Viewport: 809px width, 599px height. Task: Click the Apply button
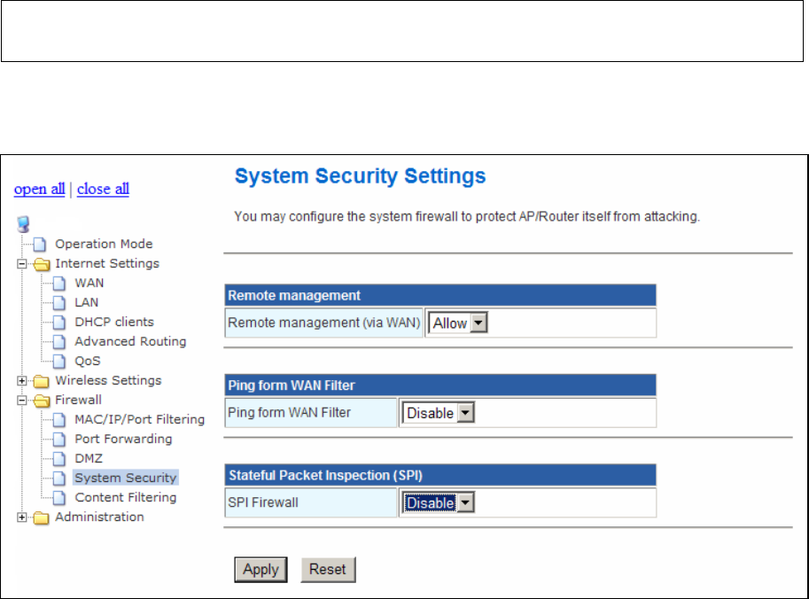click(261, 570)
